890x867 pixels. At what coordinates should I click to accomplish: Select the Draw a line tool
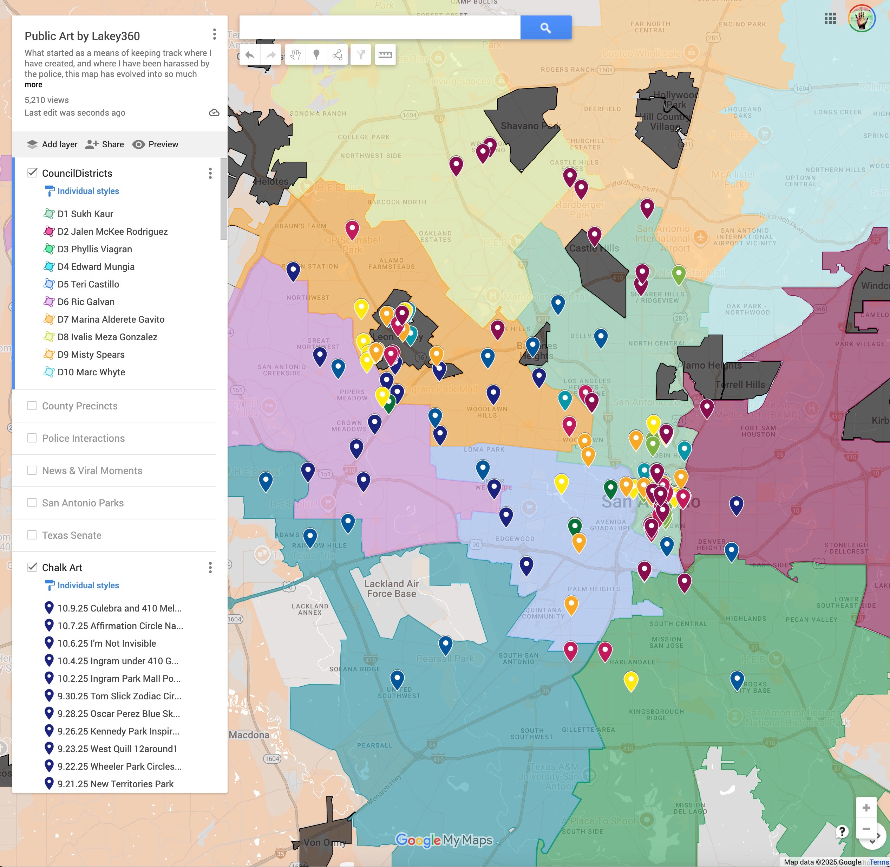(337, 55)
